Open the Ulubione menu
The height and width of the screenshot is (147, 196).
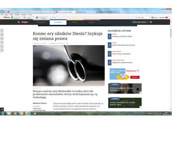pyautogui.click(x=17, y=14)
